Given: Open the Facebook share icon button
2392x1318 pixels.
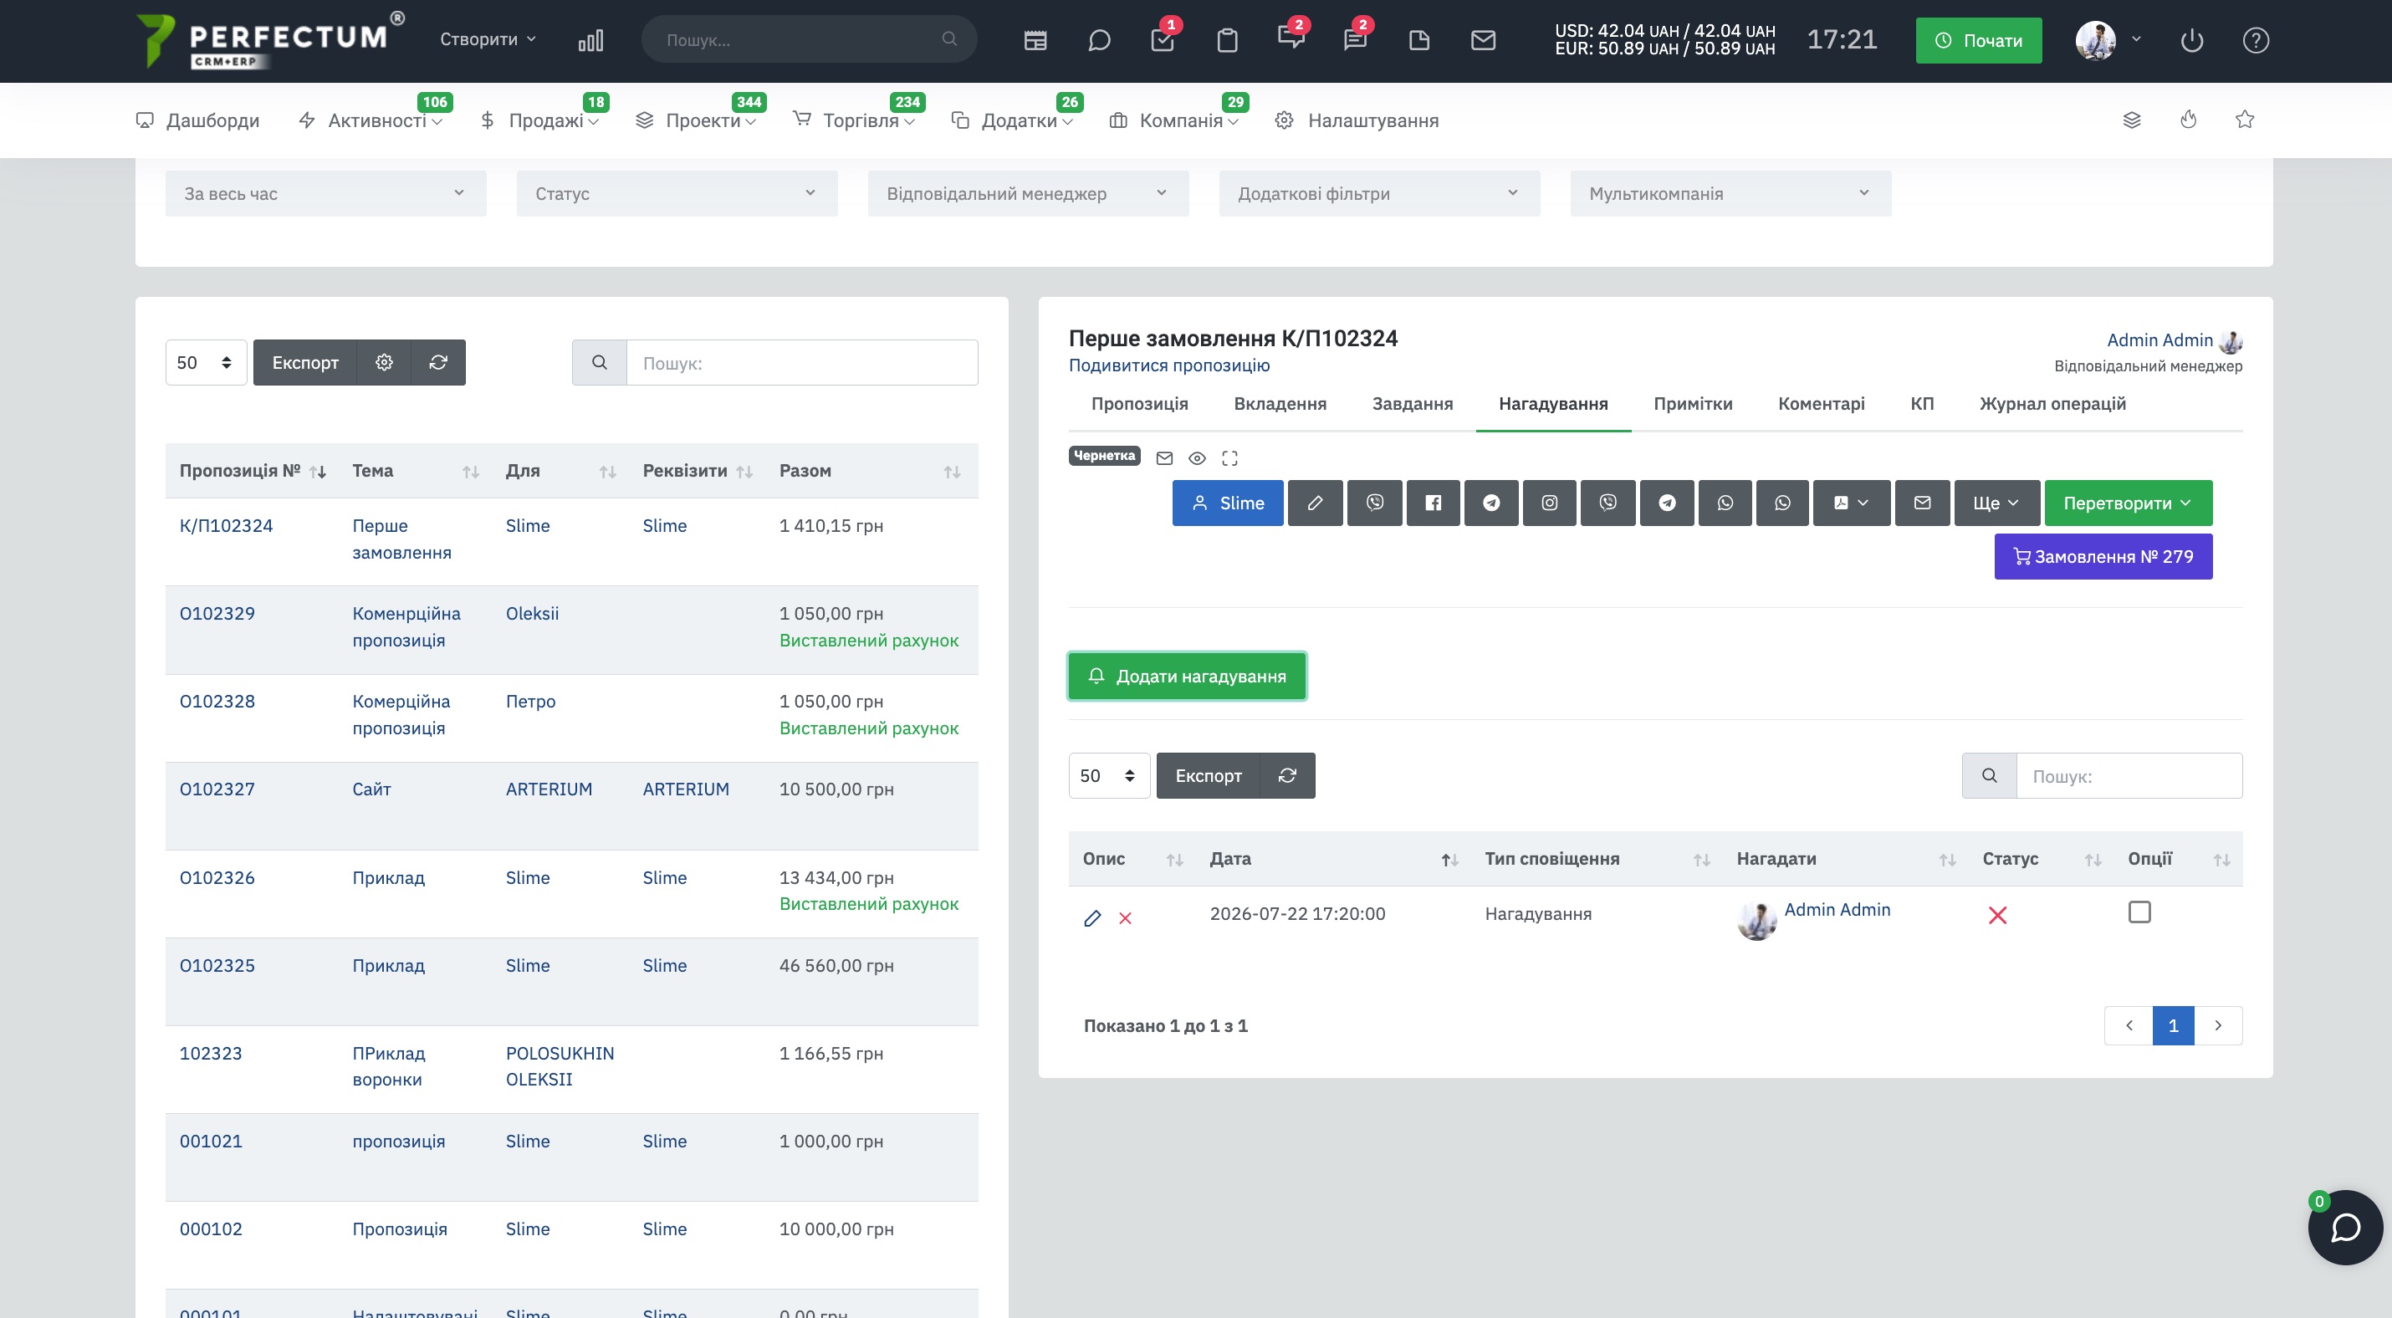Looking at the screenshot, I should [x=1433, y=503].
